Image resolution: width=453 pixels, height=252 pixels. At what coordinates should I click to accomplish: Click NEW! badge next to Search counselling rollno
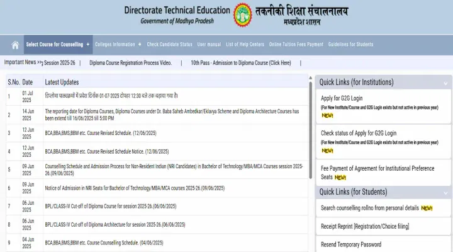[x=427, y=208]
